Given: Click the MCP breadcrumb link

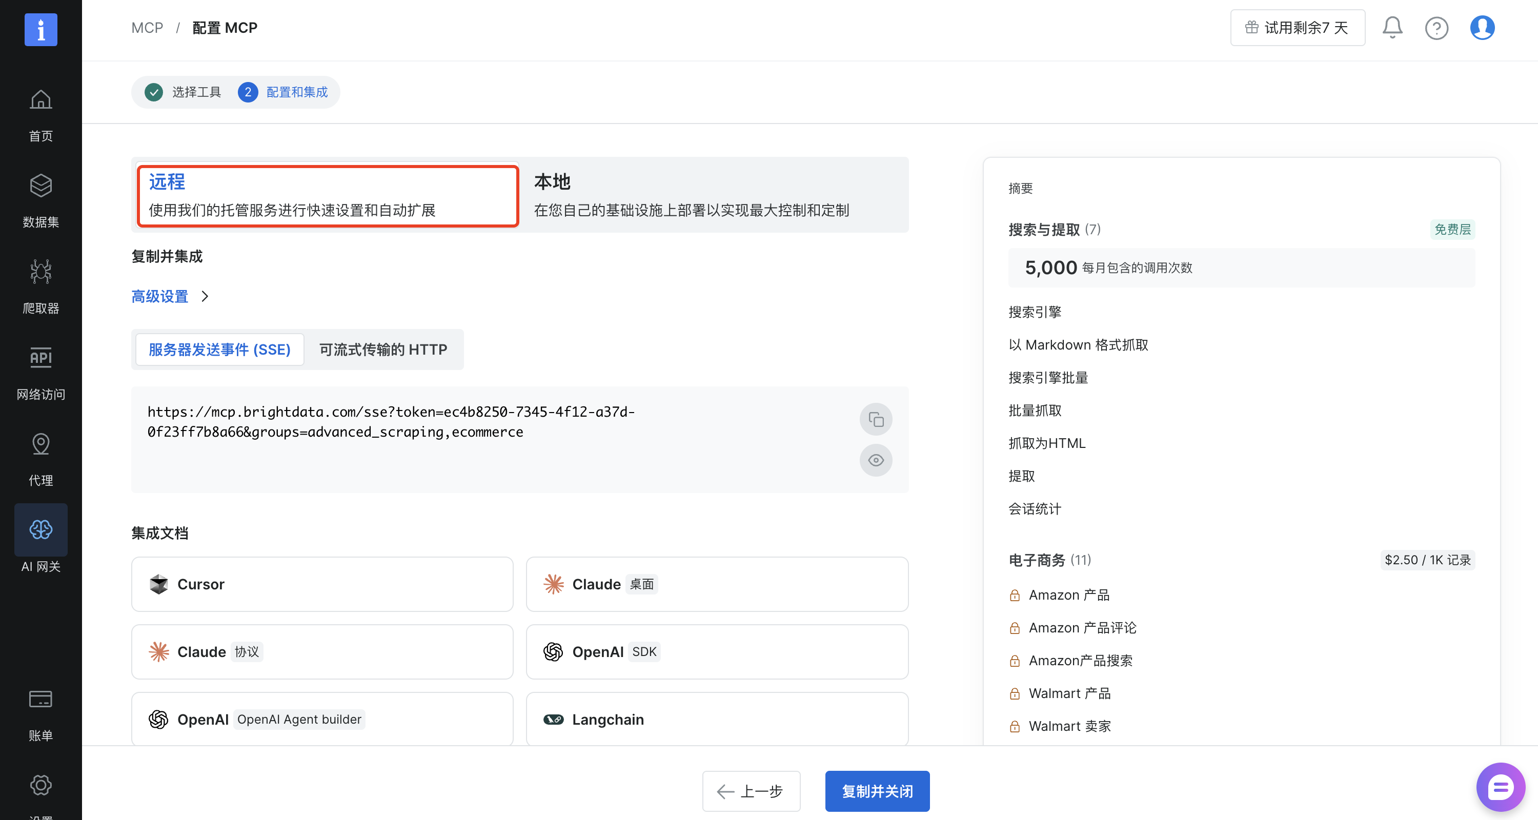Looking at the screenshot, I should [147, 28].
